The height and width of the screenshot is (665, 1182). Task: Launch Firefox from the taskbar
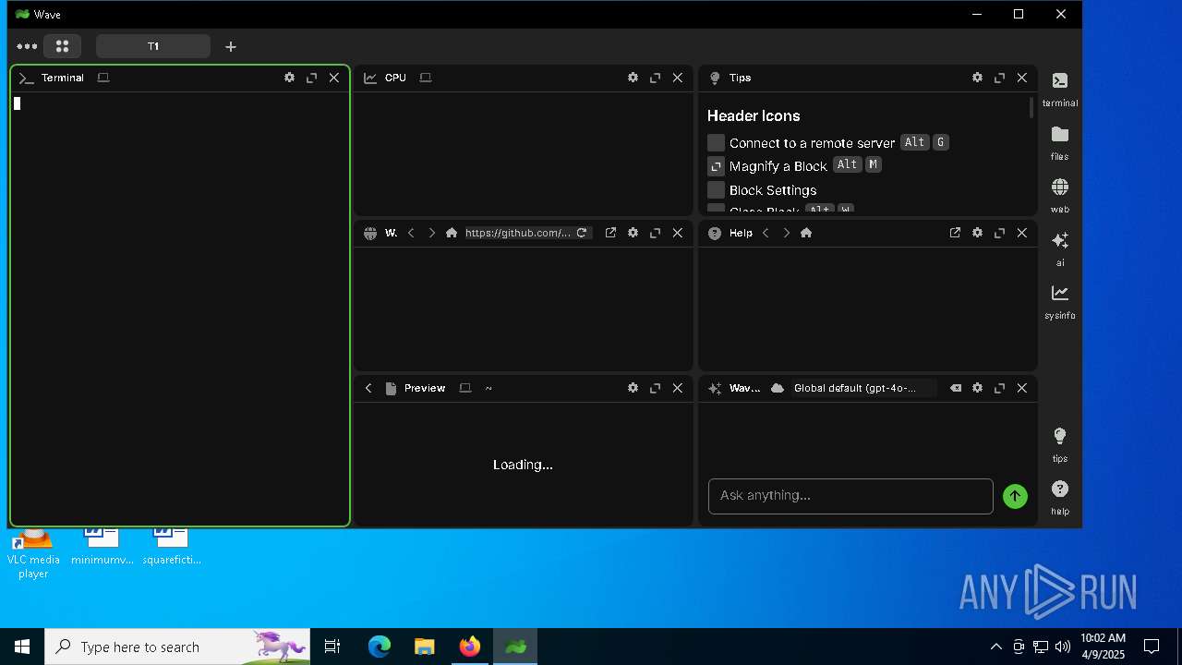pyautogui.click(x=470, y=647)
